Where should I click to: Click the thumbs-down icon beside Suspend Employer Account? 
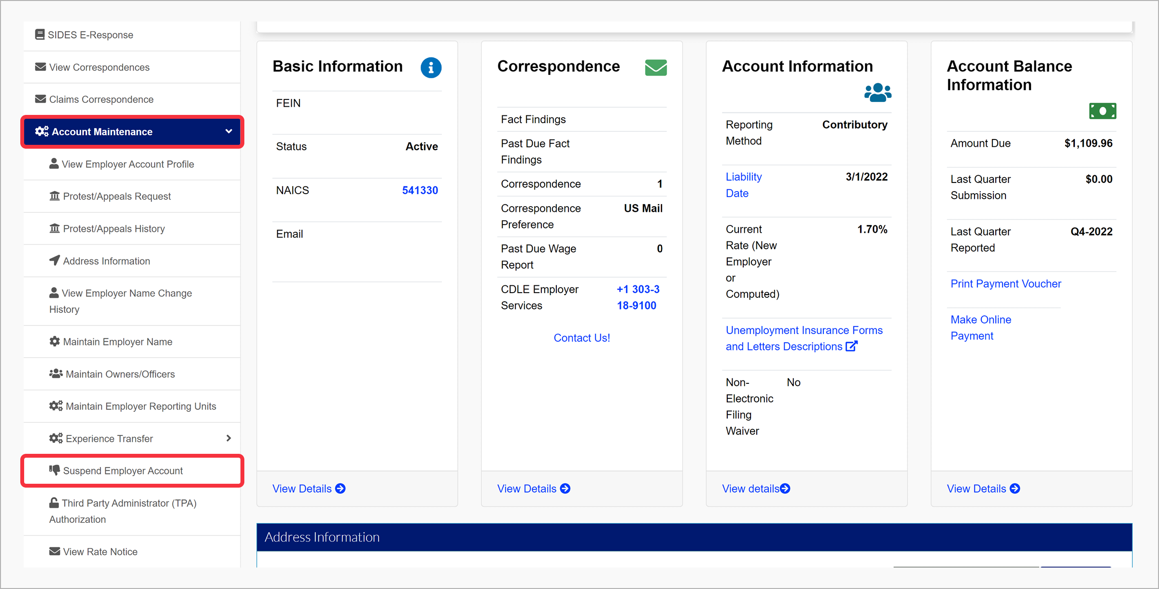(x=54, y=470)
